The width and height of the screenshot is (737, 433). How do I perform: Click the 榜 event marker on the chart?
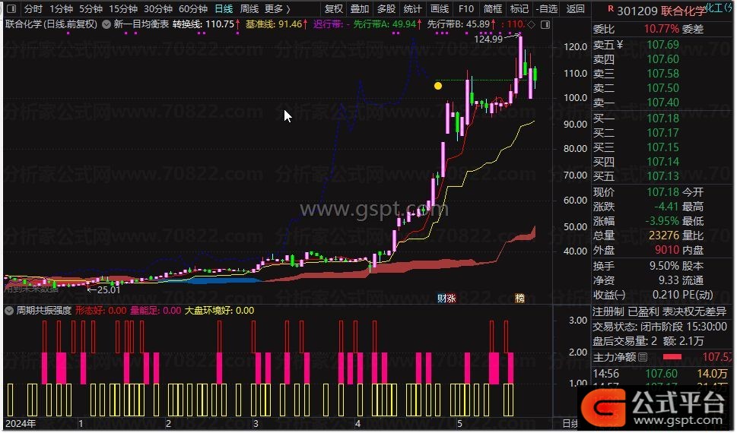point(519,298)
